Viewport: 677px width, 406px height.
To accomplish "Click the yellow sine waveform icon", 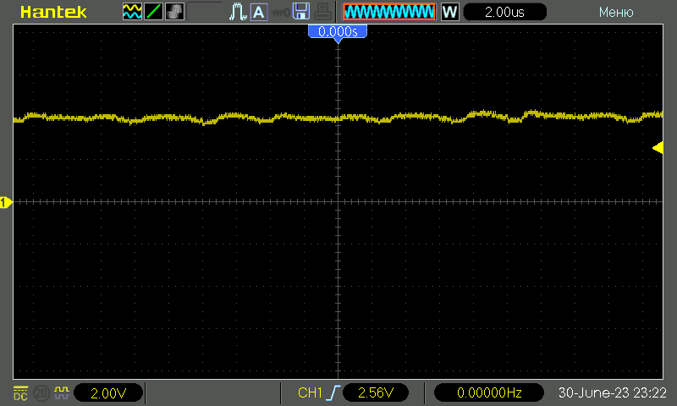I will pos(132,12).
